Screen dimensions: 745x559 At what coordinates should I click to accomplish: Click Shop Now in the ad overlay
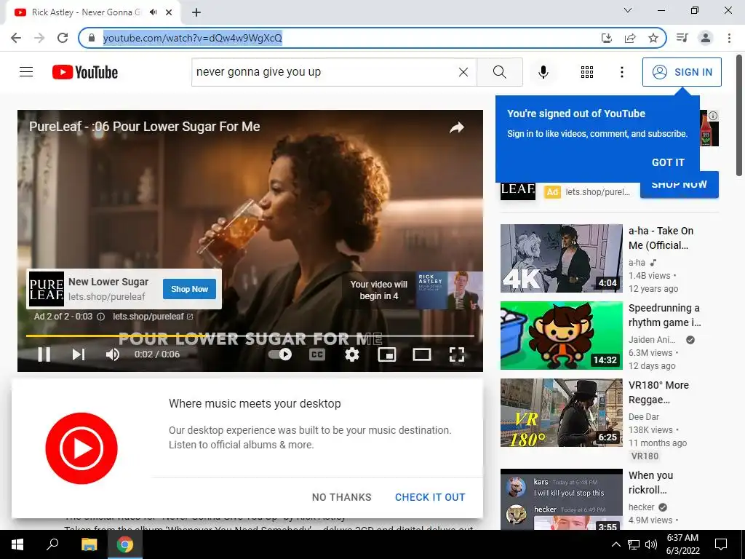tap(189, 289)
